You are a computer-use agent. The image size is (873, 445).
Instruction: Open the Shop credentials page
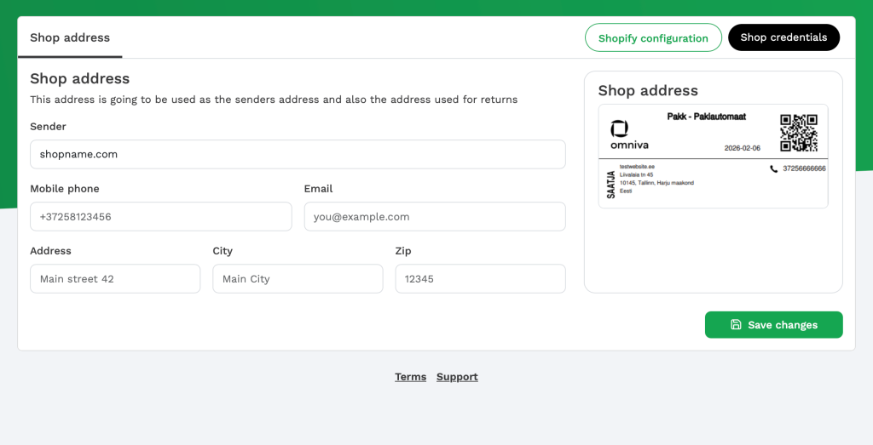[783, 37]
